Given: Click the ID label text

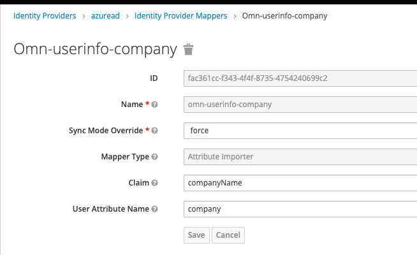Looking at the screenshot, I should 154,78.
